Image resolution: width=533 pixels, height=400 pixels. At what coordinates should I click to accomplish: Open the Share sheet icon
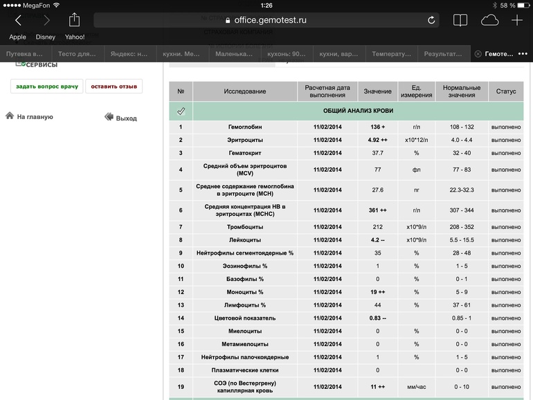(74, 20)
